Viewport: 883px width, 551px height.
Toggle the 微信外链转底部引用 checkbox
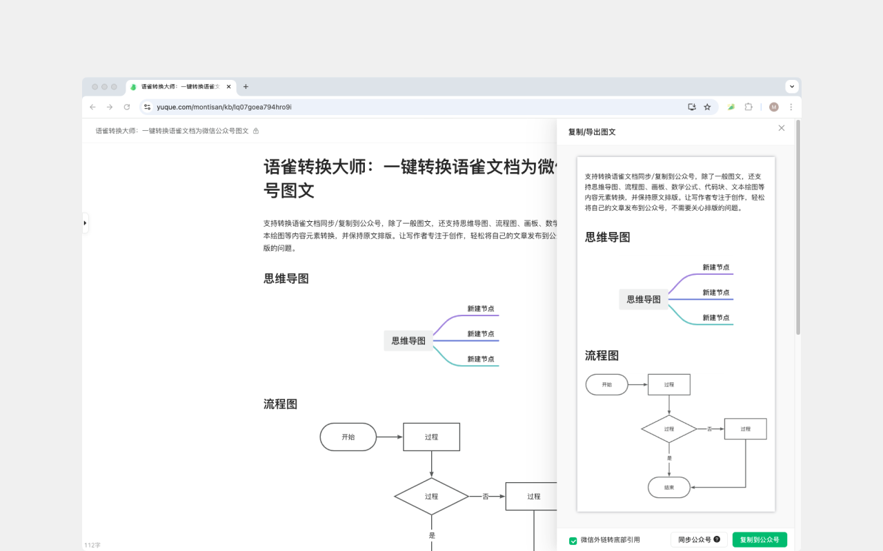pos(573,541)
